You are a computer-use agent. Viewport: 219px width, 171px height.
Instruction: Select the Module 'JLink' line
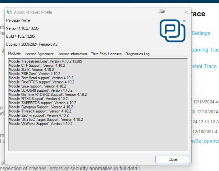pos(31,70)
